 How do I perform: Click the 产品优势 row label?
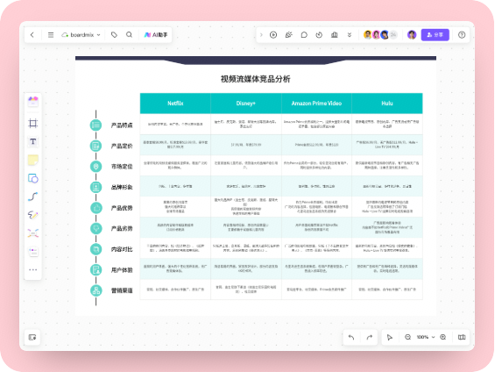click(122, 208)
